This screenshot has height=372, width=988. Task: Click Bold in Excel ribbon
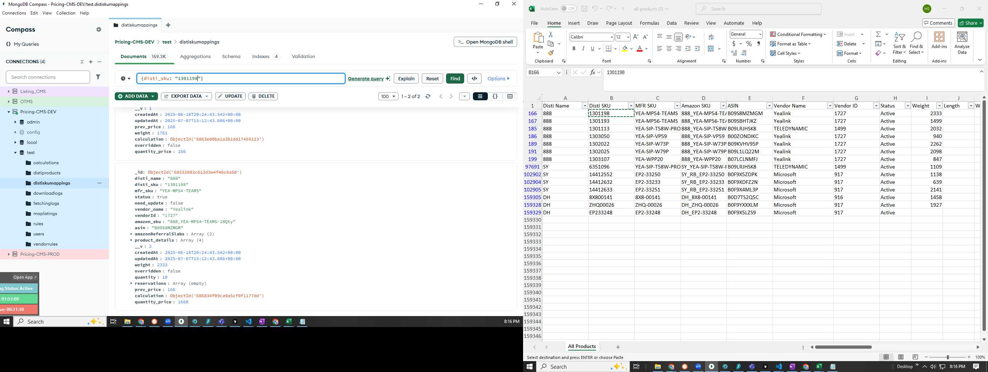(574, 49)
